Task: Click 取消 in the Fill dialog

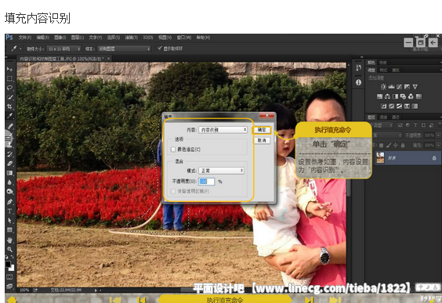Action: tap(262, 140)
